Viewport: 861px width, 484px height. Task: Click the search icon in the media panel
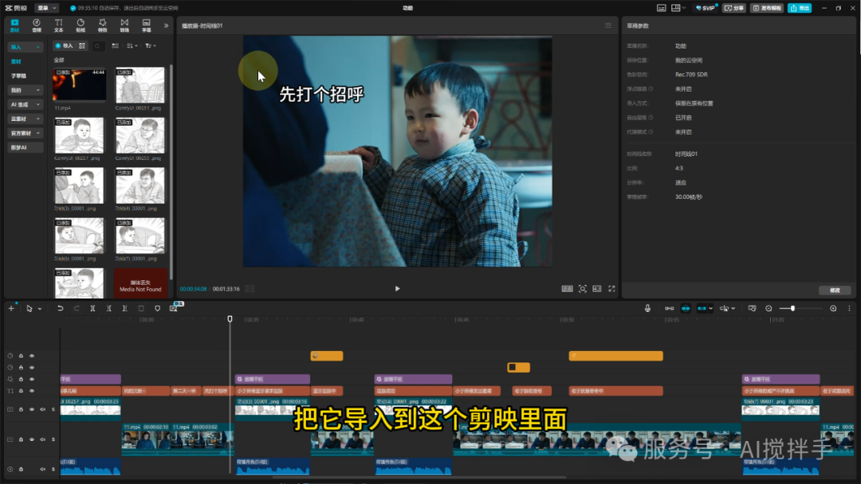(97, 46)
